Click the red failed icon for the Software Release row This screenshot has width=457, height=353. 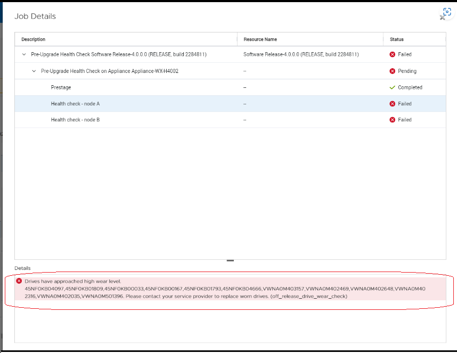tap(393, 54)
